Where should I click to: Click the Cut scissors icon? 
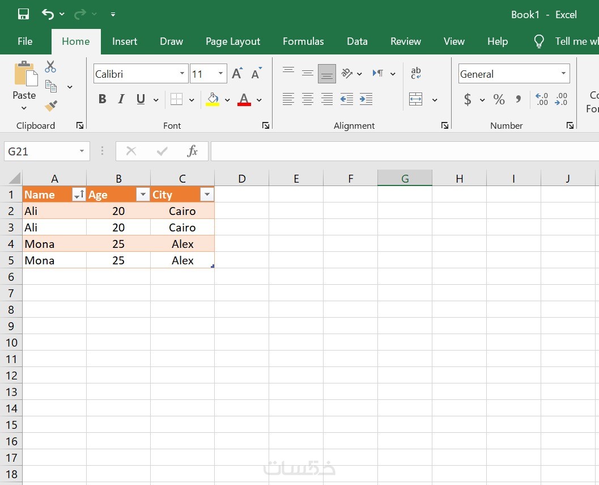(x=50, y=66)
